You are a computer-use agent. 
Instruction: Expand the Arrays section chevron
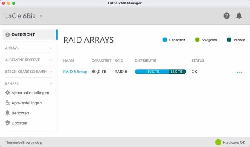tap(51, 48)
